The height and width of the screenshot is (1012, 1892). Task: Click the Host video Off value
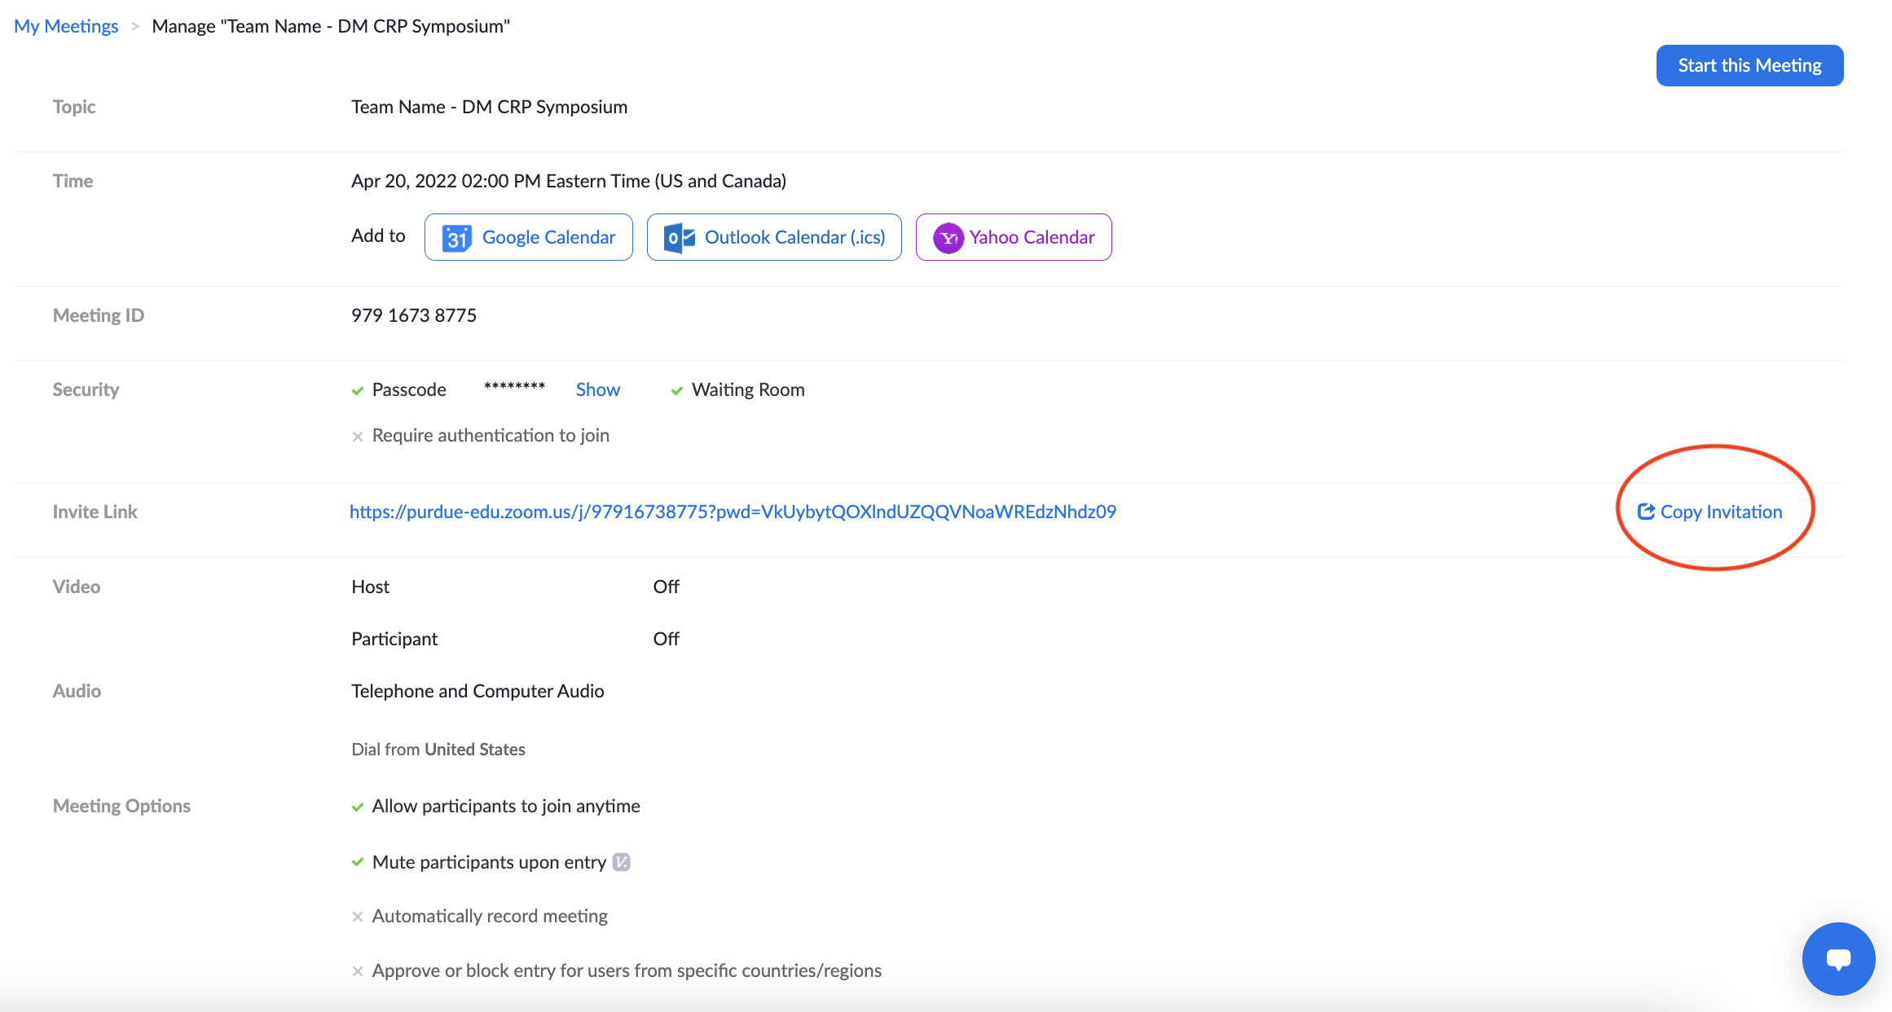(x=666, y=587)
